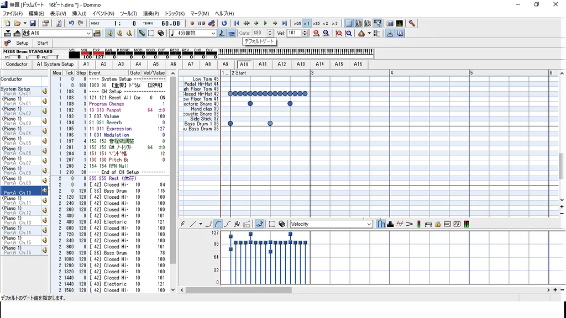This screenshot has width=566, height=318.
Task: Increase the Gate value stepper
Action: point(270,31)
